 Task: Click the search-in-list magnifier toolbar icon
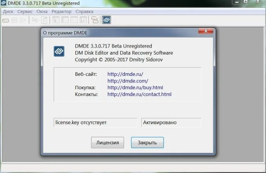pos(83,20)
